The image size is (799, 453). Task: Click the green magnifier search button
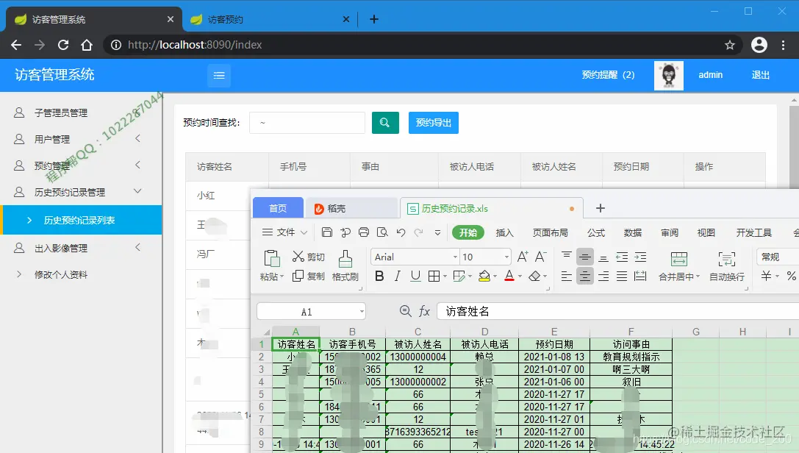(x=385, y=123)
